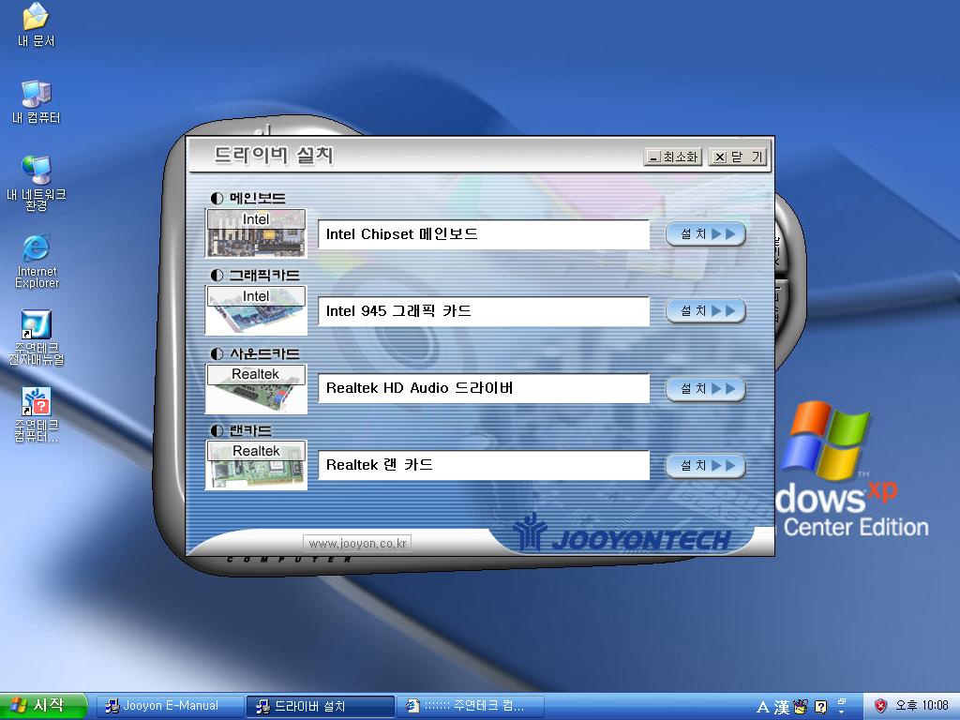Toggle the A Korean/English input mode indicator
Image resolution: width=960 pixels, height=720 pixels.
pyautogui.click(x=763, y=707)
